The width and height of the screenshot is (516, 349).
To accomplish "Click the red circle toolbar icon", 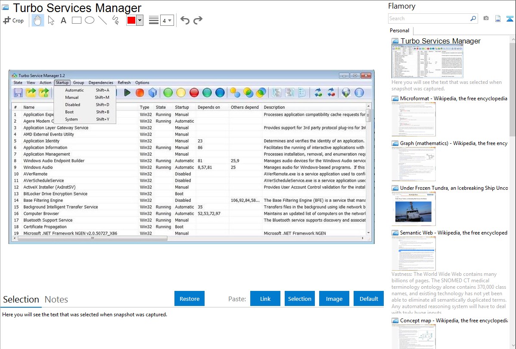I will coord(194,93).
